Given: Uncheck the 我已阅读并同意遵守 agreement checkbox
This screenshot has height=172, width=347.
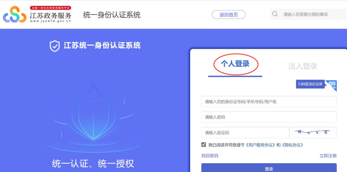Looking at the screenshot, I should 203,145.
